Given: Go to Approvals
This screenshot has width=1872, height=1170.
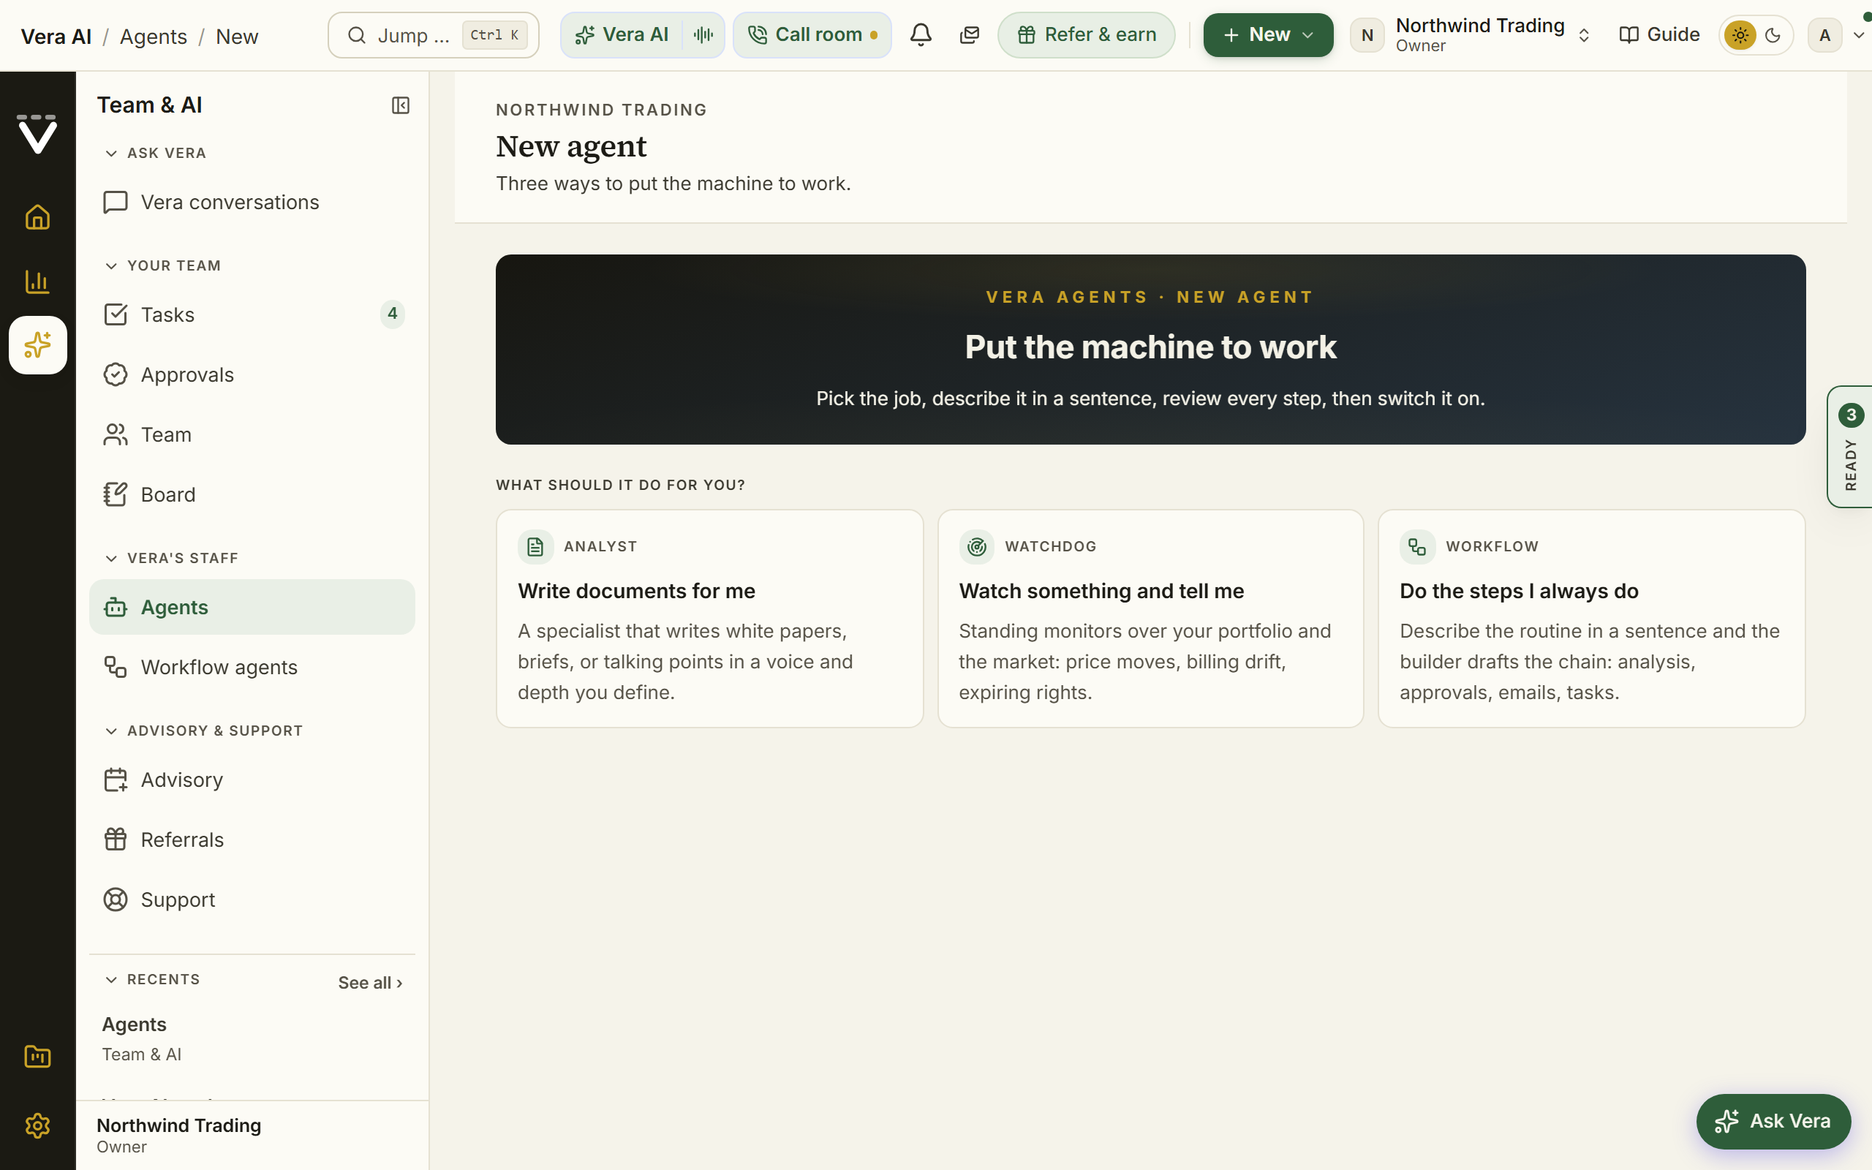Looking at the screenshot, I should (252, 375).
